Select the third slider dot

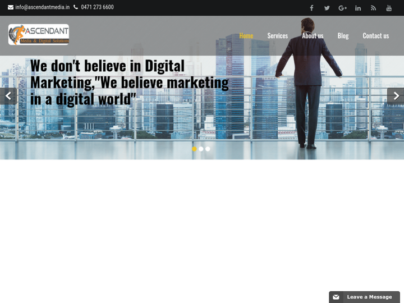pos(208,149)
